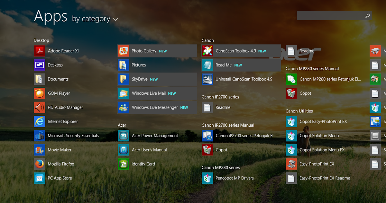The image size is (386, 203).
Task: Open Canon MP280 series Petunjuk manual icon
Action: (291, 79)
